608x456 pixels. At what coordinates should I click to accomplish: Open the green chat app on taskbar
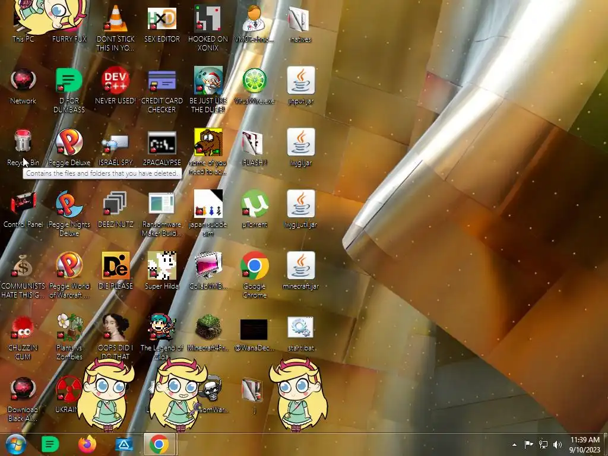coord(50,444)
